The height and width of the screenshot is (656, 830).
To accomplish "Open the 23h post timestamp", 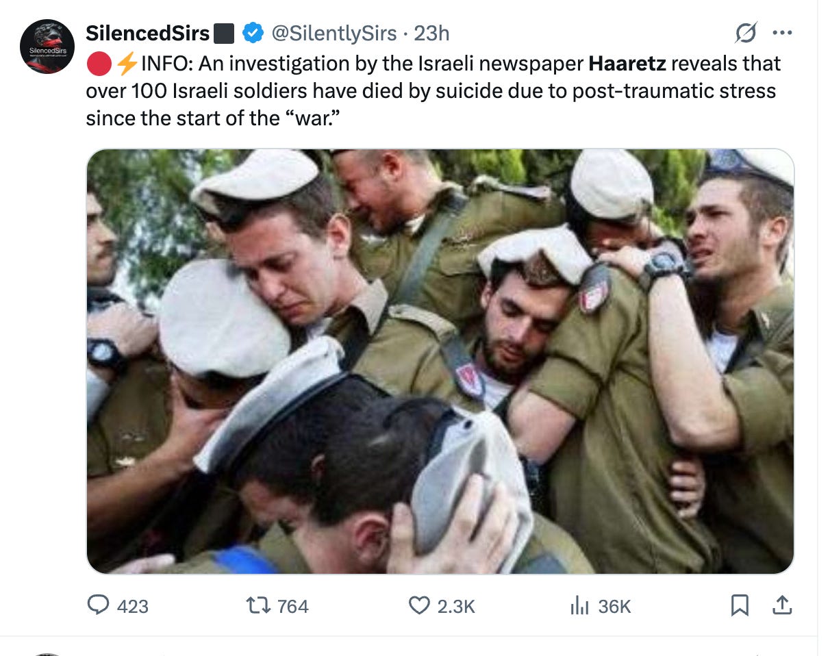I will point(431,32).
